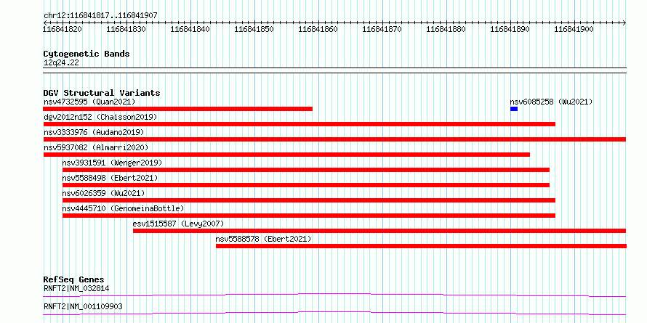This screenshot has height=323, width=647.
Task: Click the RNFT2|NM_032814 gene label
Action: pos(76,288)
